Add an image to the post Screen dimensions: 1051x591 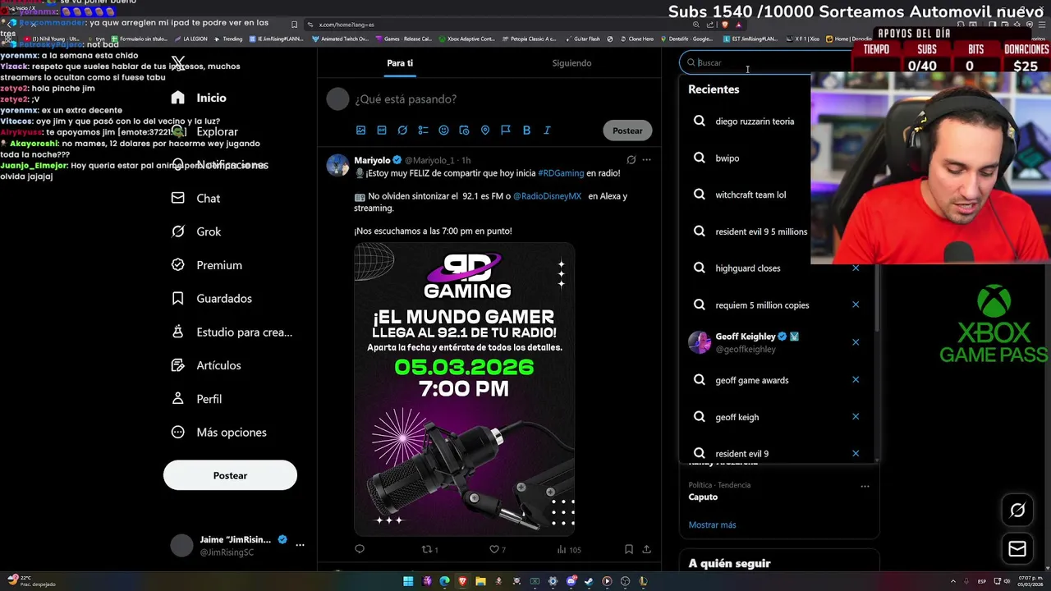[360, 131]
